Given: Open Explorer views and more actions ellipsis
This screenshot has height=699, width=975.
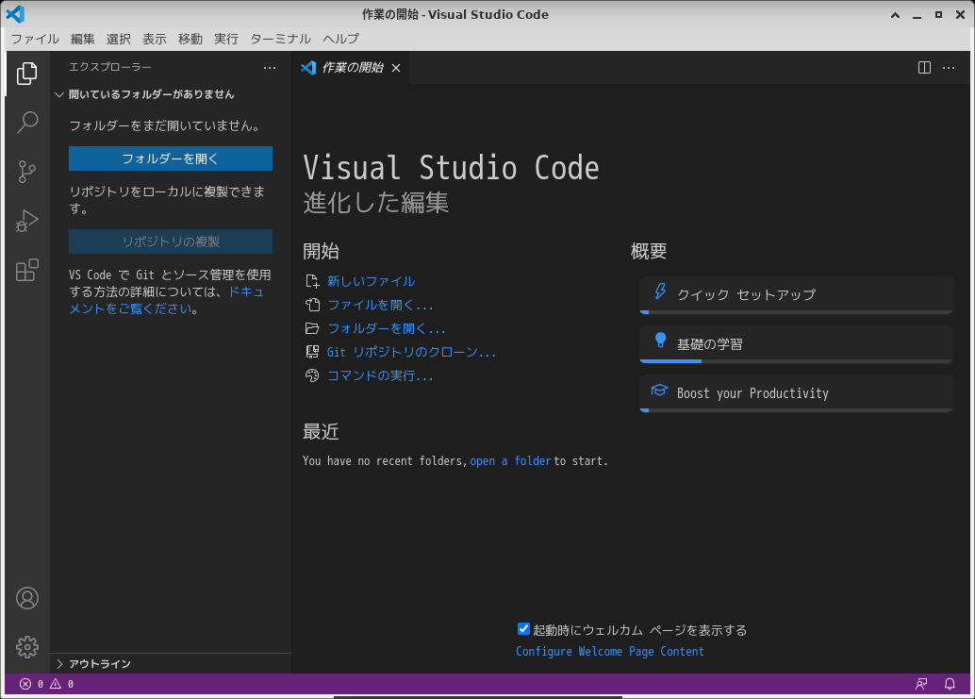Looking at the screenshot, I should point(270,67).
